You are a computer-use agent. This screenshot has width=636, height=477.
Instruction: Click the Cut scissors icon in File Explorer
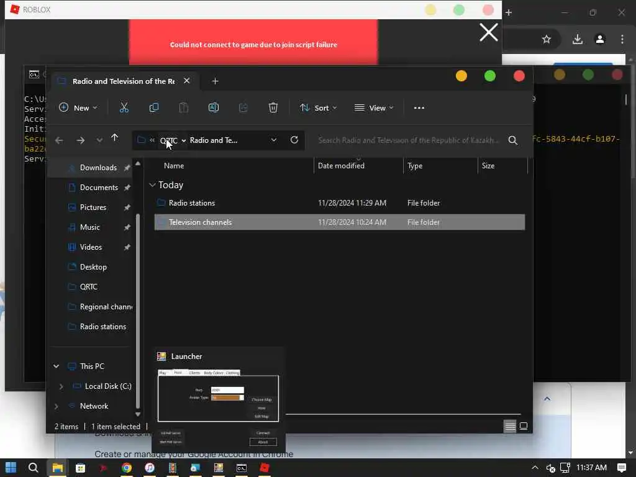point(124,107)
